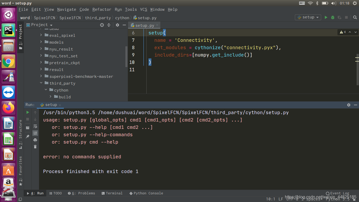
Task: Open the Navigate menu
Action: point(66,9)
